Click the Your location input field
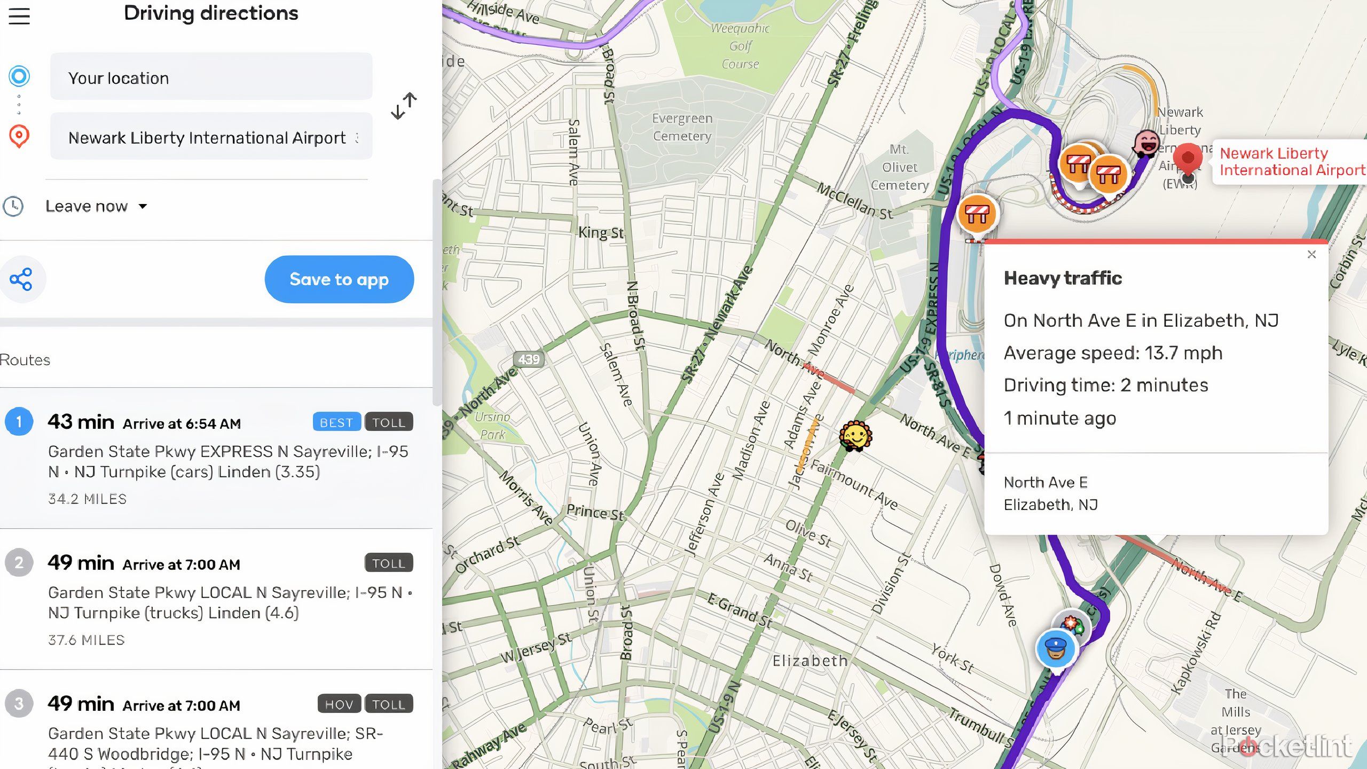The image size is (1367, 769). coord(211,77)
